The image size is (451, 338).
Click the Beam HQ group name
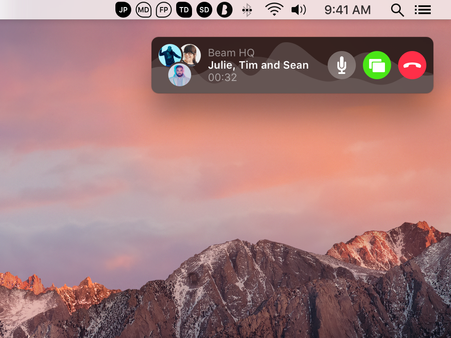click(231, 53)
